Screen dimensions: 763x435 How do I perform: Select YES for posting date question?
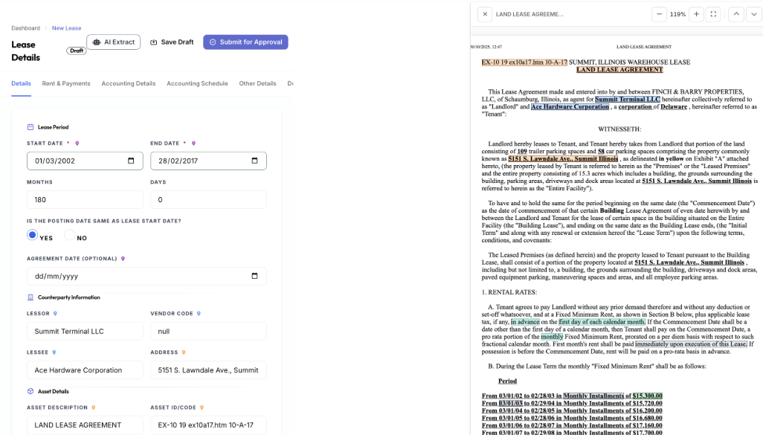33,236
